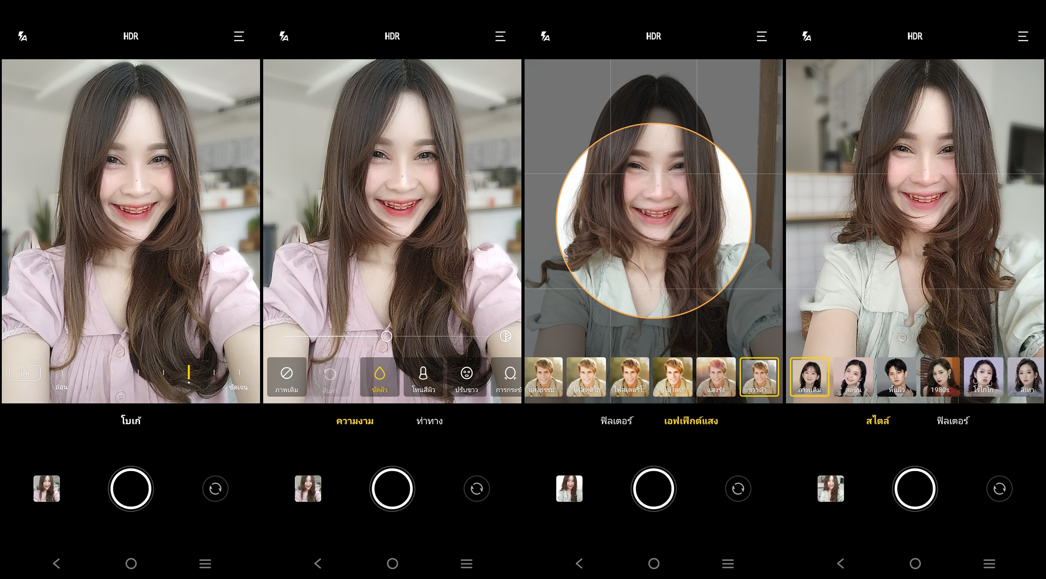Set bokeh strength to อ่อน
Image resolution: width=1046 pixels, height=579 pixels.
[62, 387]
